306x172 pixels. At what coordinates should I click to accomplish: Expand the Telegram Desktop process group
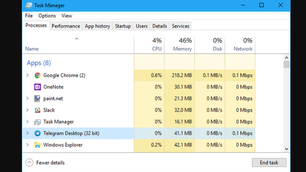click(x=28, y=133)
